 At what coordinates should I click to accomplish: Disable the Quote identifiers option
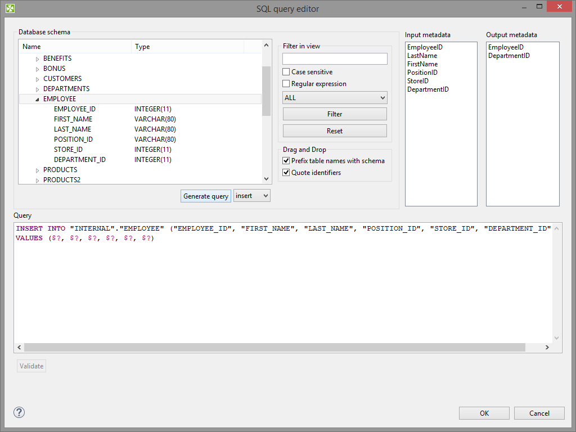(286, 173)
